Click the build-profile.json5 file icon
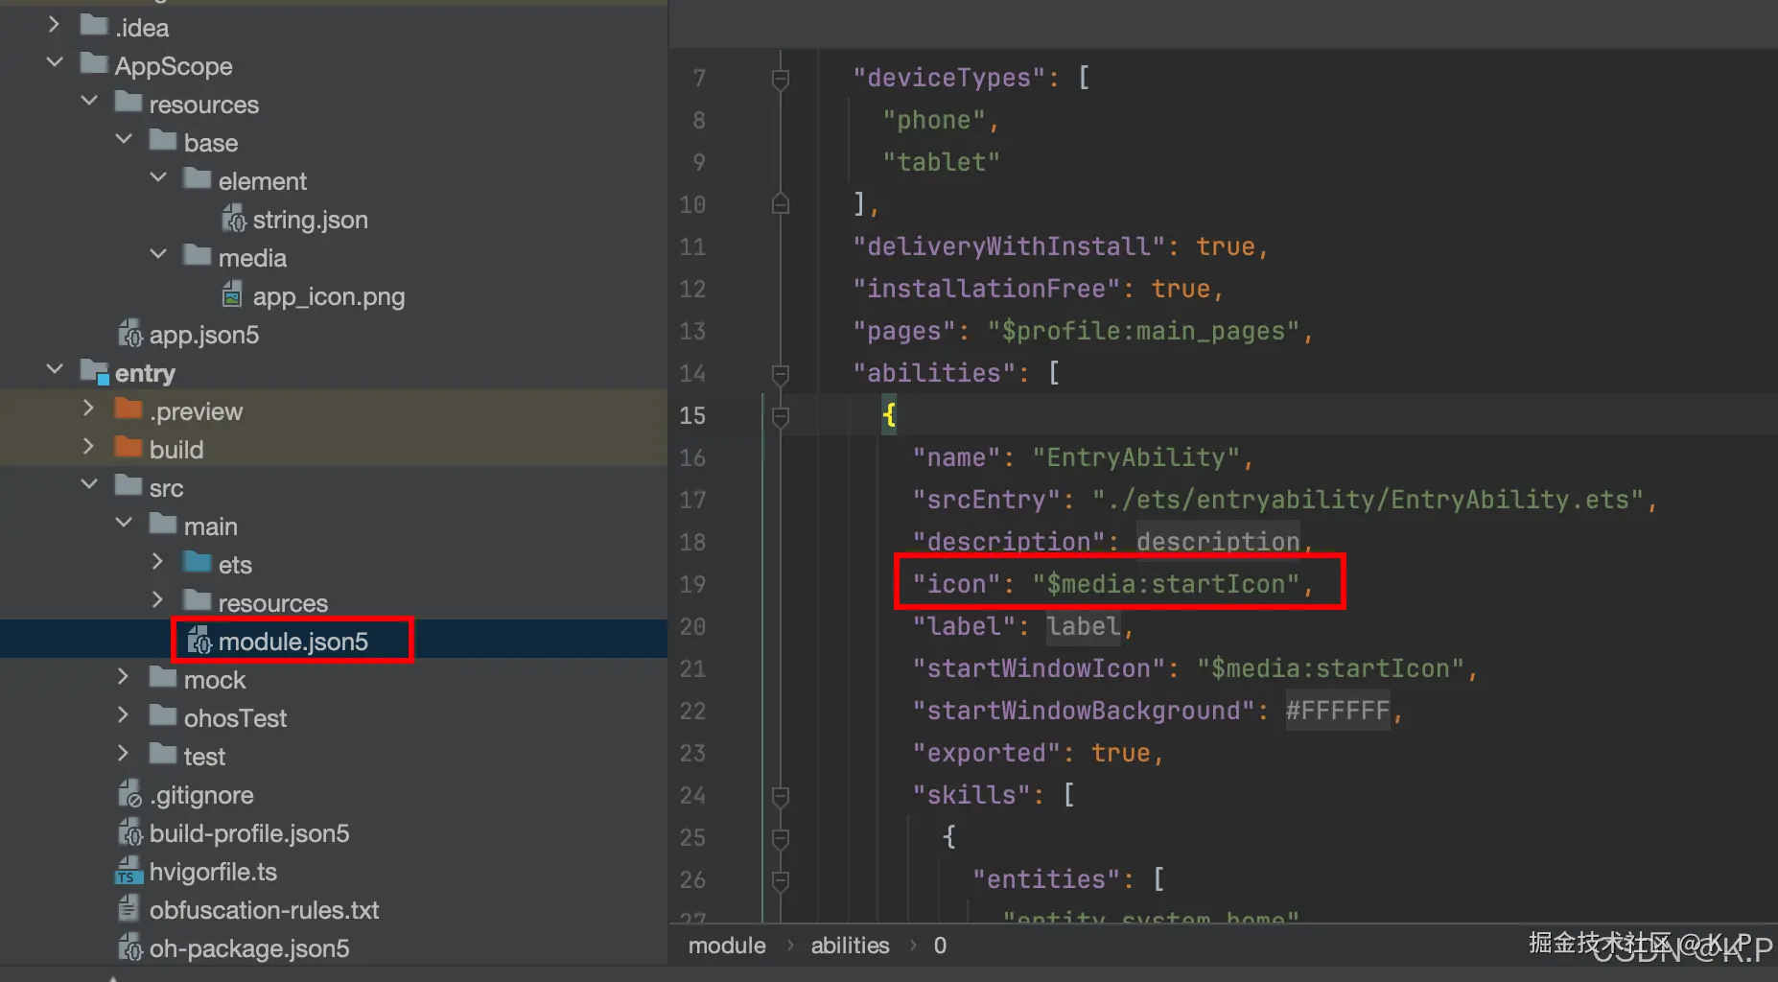The width and height of the screenshot is (1778, 982). 130,832
